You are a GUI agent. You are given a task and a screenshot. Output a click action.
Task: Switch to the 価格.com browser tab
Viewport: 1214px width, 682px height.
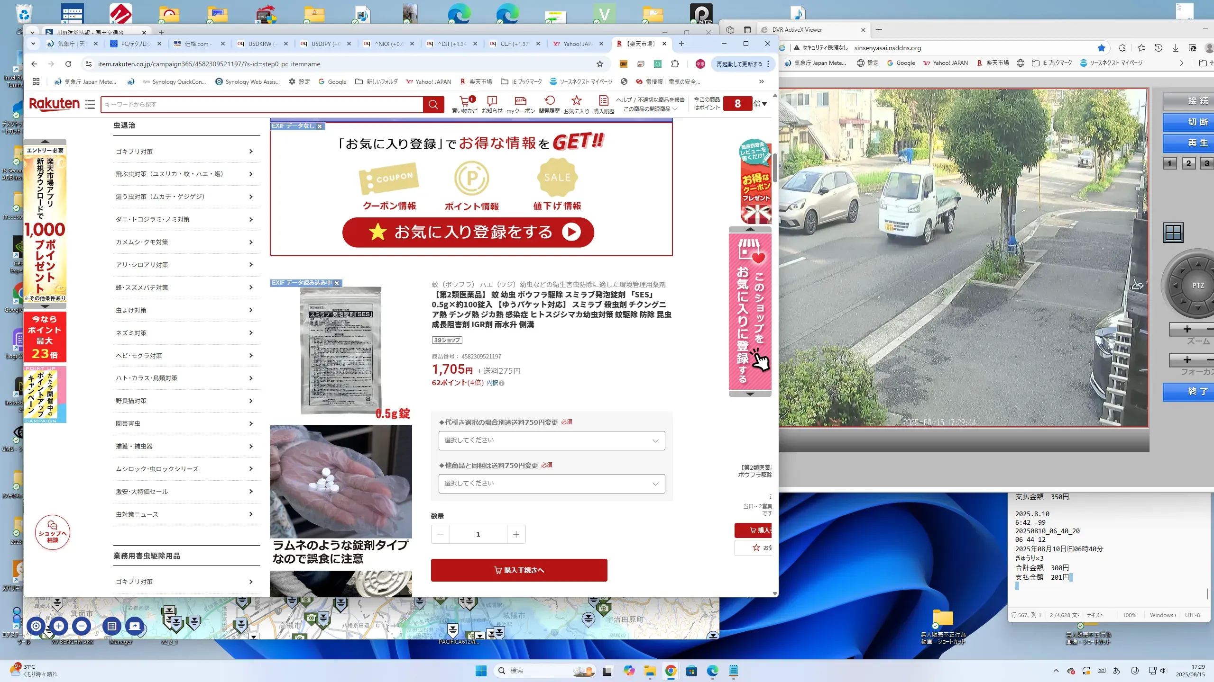tap(197, 44)
